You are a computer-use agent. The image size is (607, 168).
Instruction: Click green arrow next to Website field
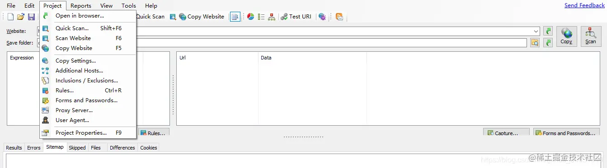[x=548, y=31]
